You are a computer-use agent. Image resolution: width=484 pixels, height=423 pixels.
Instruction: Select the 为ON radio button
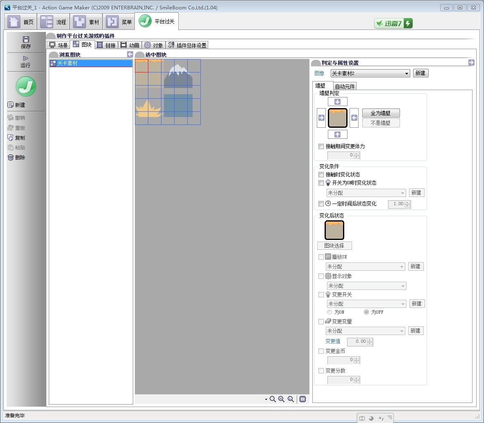click(x=329, y=312)
